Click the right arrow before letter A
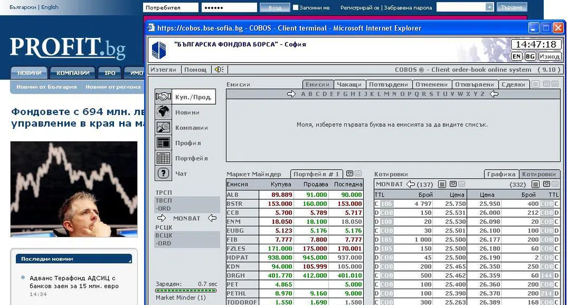Viewport: 568px width, 305px height. (292, 94)
